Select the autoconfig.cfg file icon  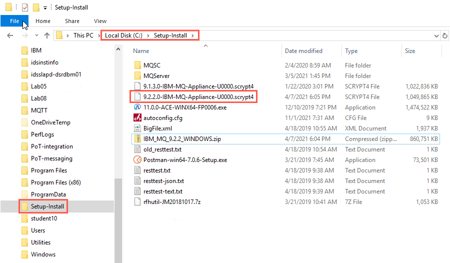click(x=137, y=117)
